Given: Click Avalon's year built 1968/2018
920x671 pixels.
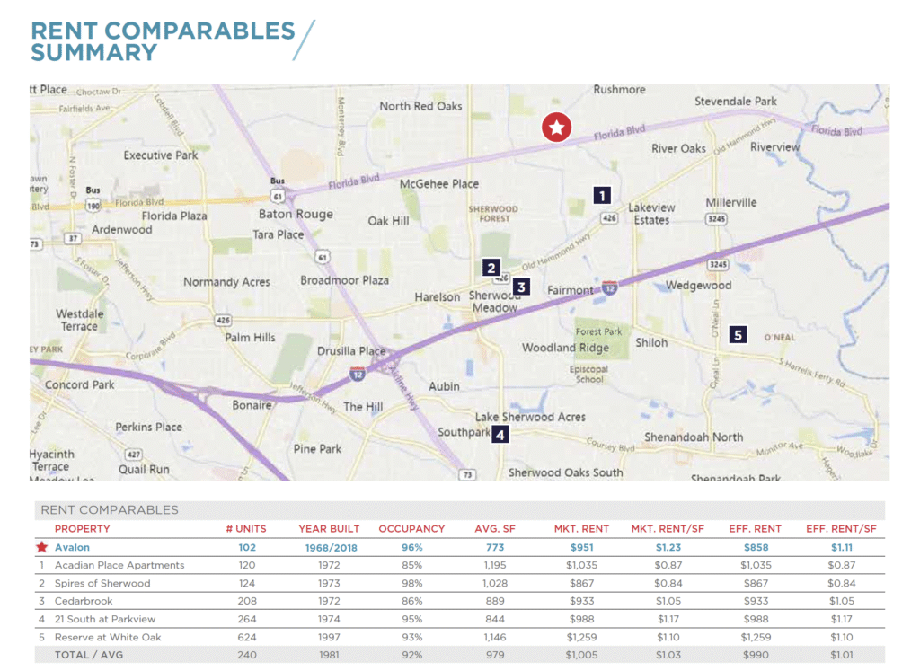Looking at the screenshot, I should 331,547.
